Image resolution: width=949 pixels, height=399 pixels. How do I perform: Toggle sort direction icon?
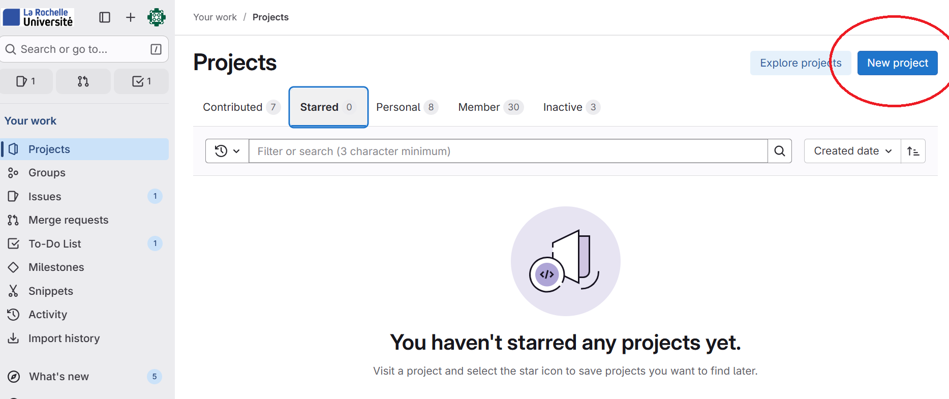click(913, 151)
